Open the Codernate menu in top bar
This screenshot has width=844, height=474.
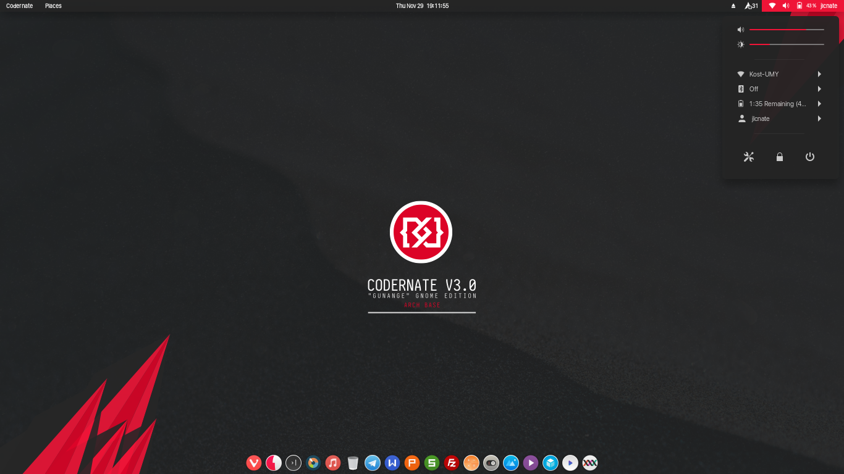click(20, 6)
